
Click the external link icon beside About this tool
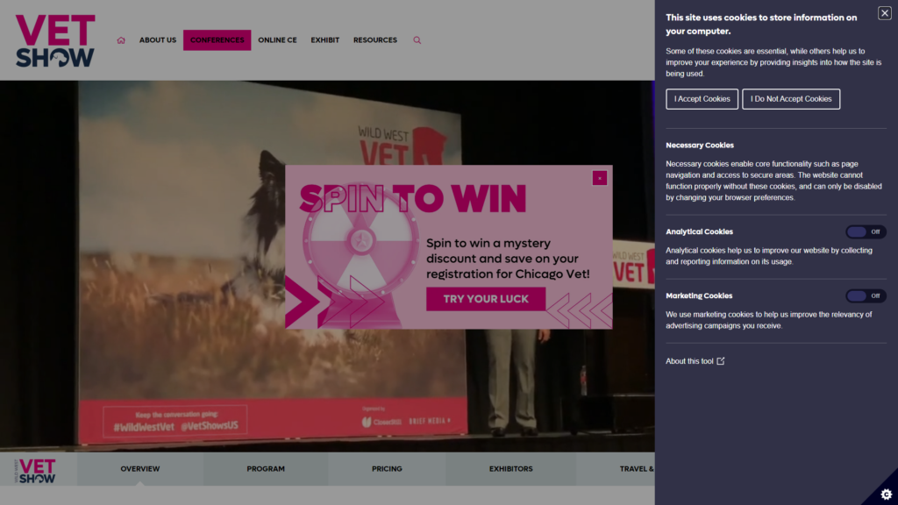point(721,360)
